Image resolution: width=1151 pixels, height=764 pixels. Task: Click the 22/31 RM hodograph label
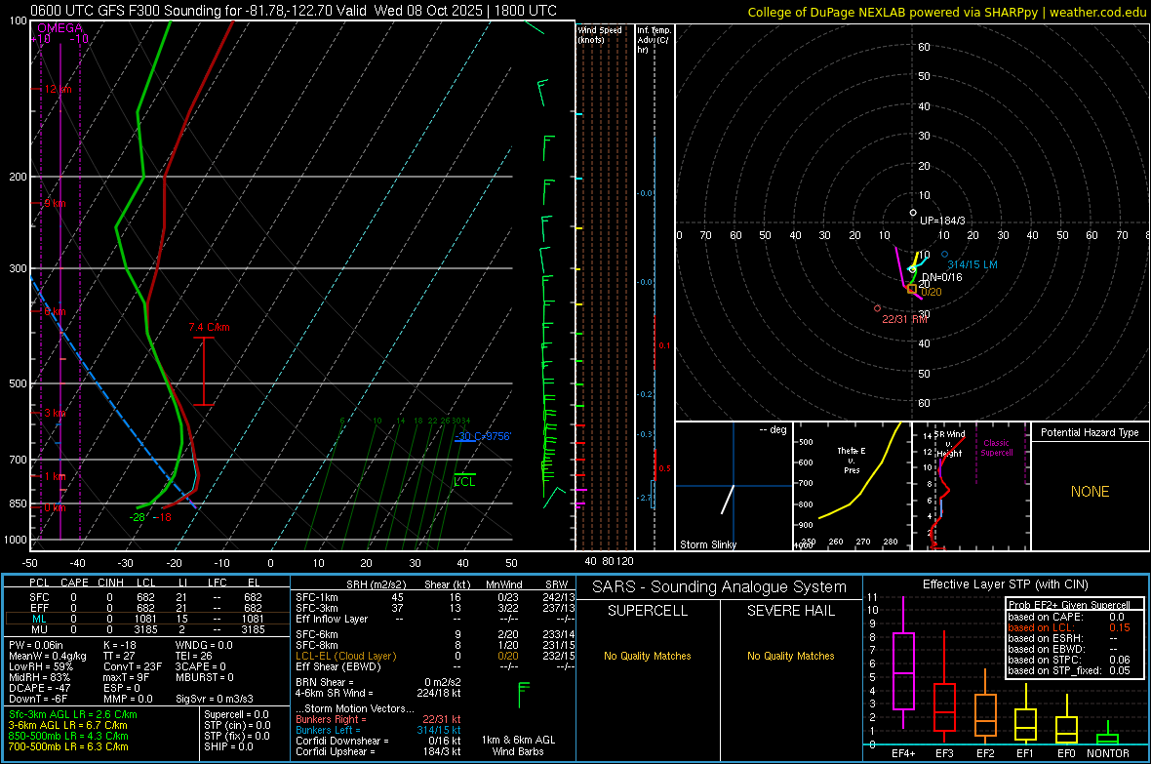(905, 319)
